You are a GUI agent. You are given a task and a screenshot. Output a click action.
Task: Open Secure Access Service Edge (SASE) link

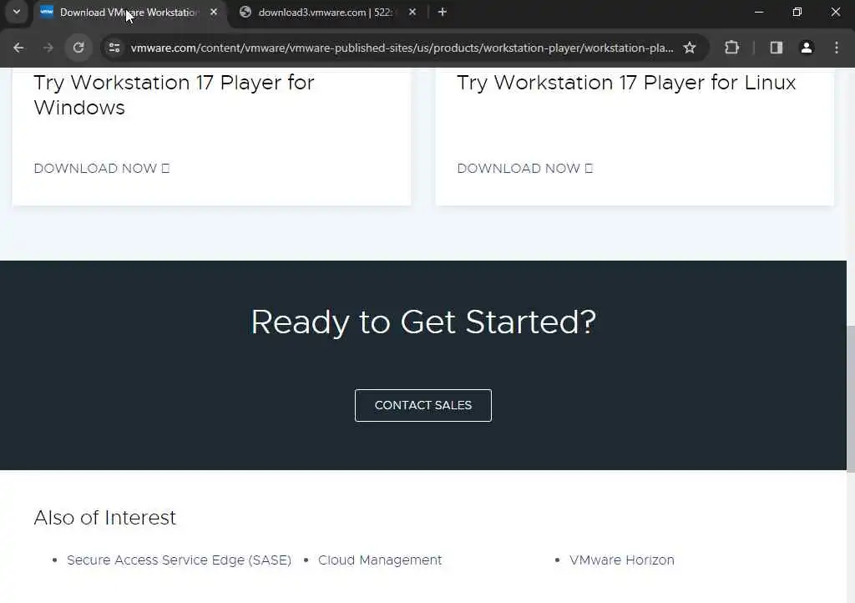pyautogui.click(x=179, y=560)
